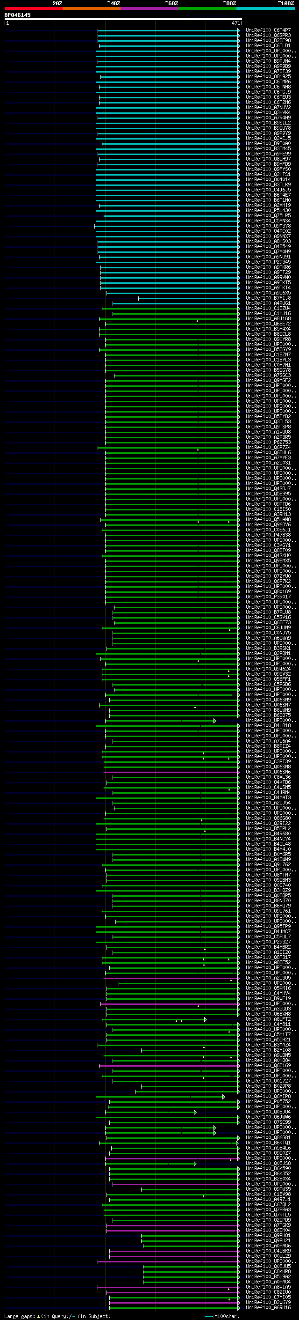The height and width of the screenshot is (1320, 299).
Task: Select hit label UniRef100_B3TM45
Action: [x=268, y=148]
